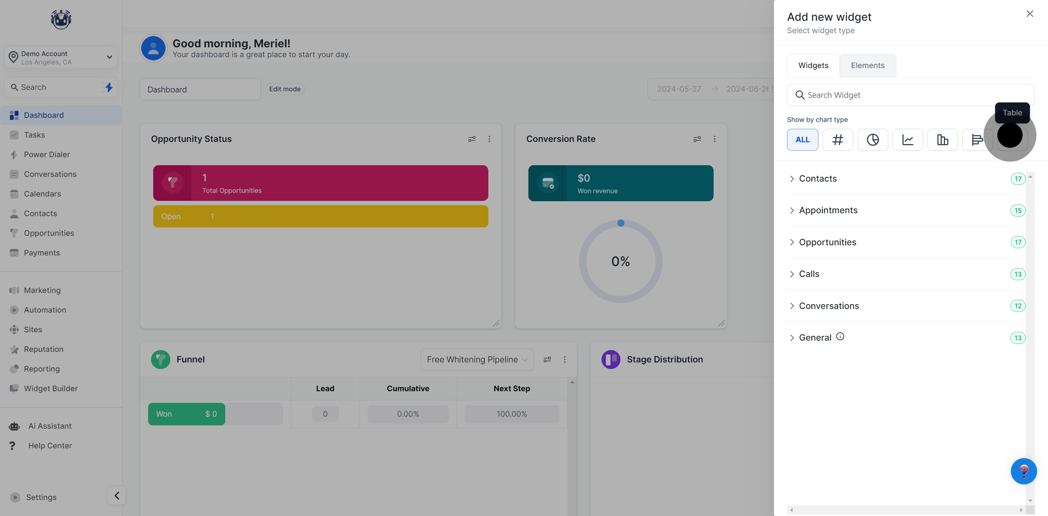Collapse the left sidebar with arrow button
Image resolution: width=1048 pixels, height=516 pixels.
click(x=116, y=495)
